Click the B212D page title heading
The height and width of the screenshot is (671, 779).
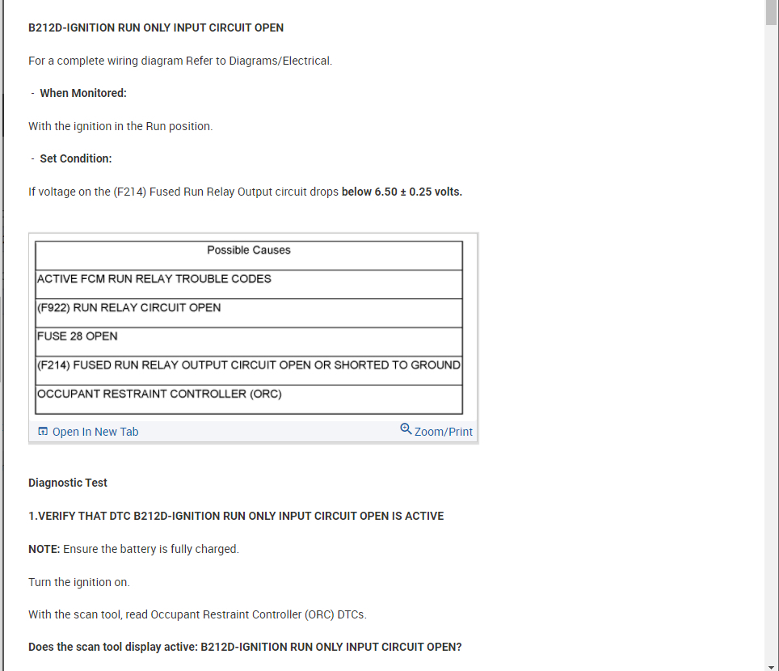pyautogui.click(x=156, y=27)
